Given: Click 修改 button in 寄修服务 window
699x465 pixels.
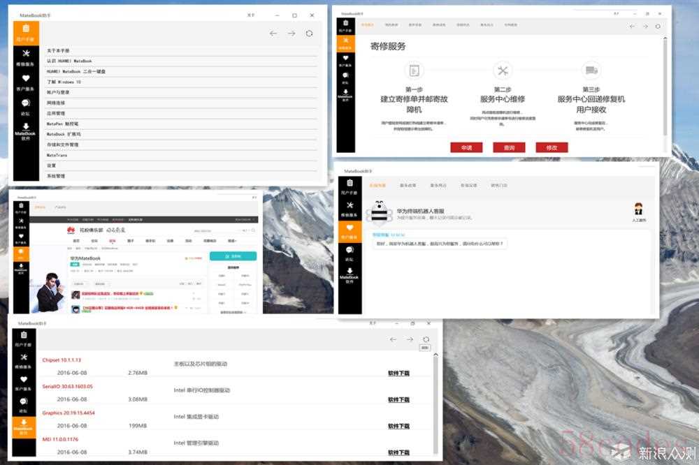Looking at the screenshot, I should [552, 147].
